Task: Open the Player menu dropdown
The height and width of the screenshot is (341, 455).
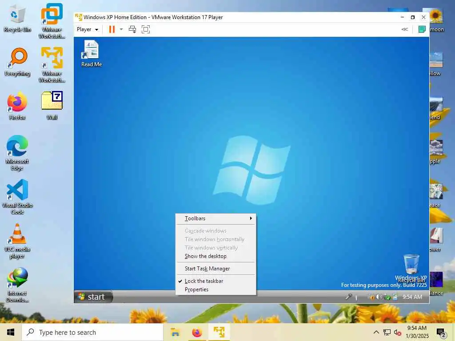Action: coord(88,29)
